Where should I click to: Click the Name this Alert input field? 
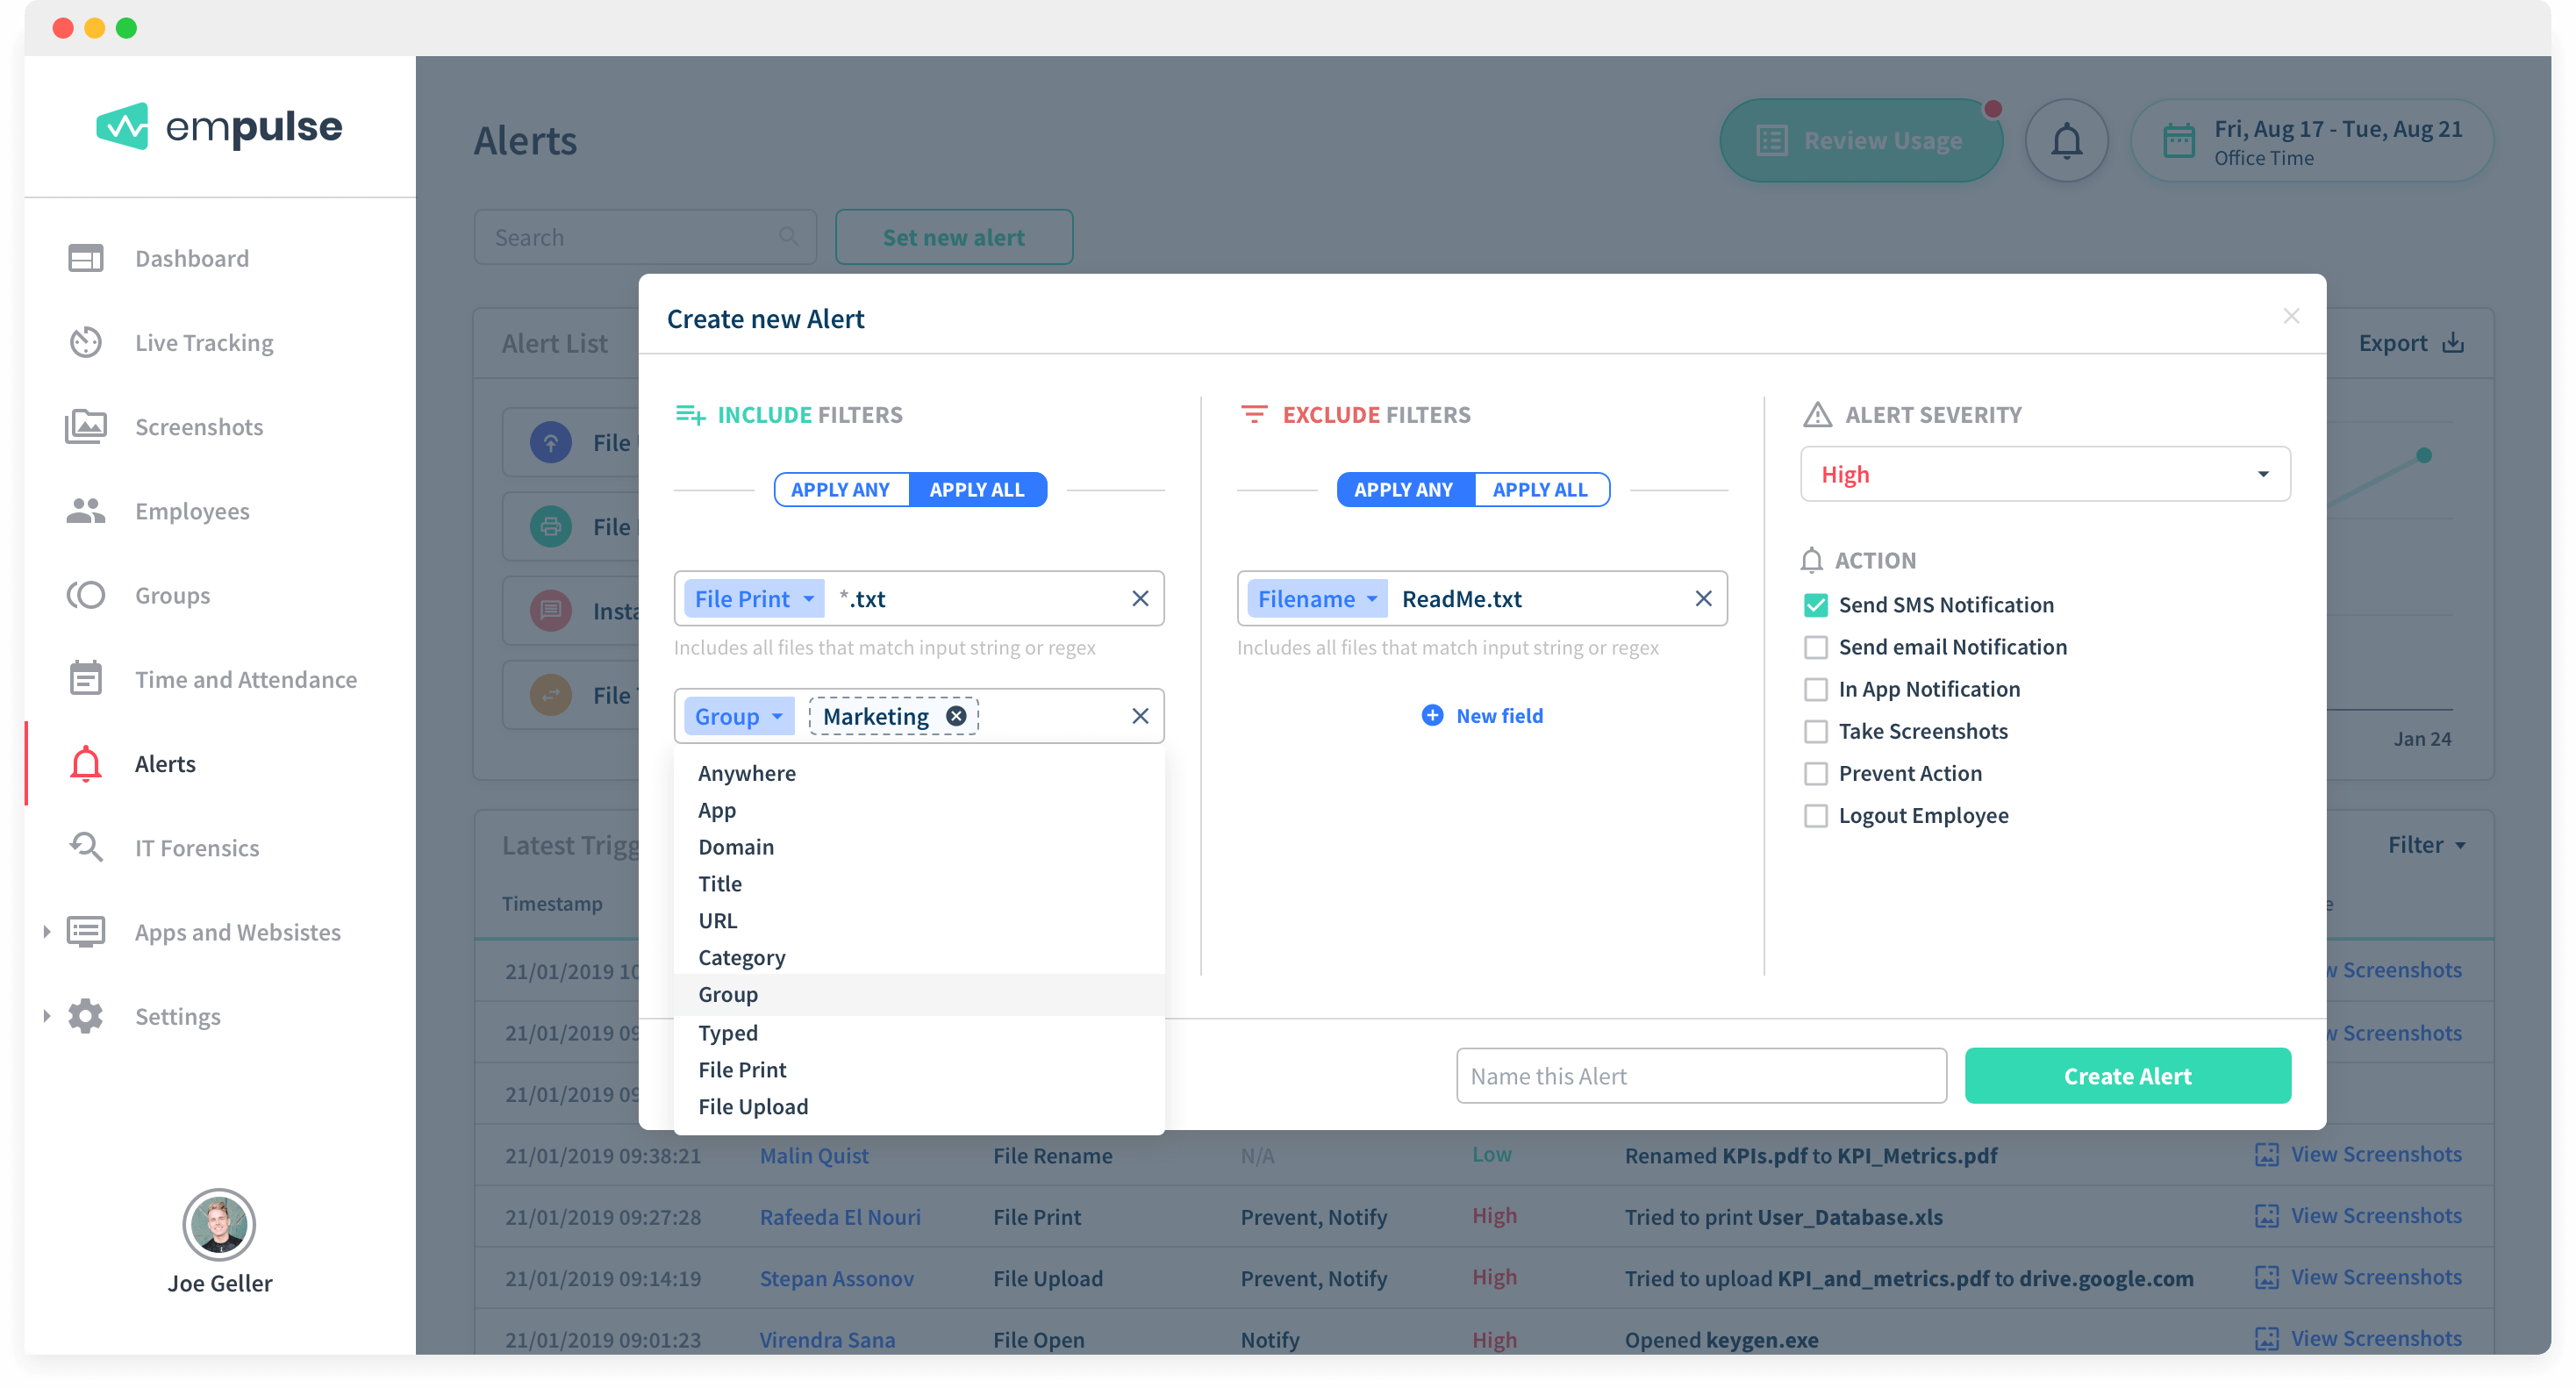(x=1700, y=1076)
